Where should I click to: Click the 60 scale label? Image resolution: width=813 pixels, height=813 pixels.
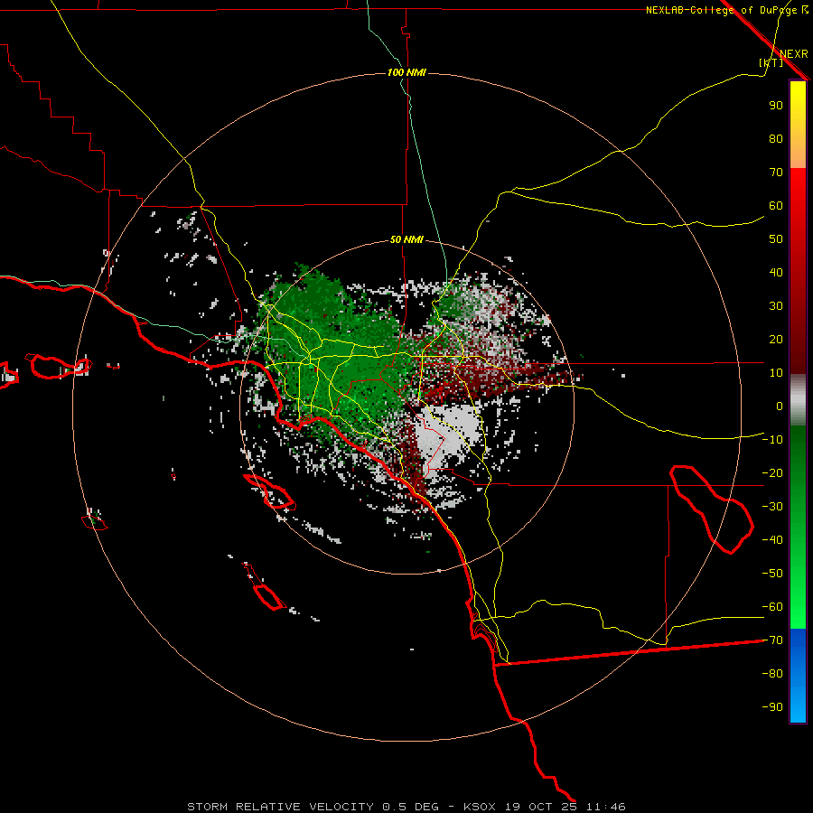(x=776, y=205)
